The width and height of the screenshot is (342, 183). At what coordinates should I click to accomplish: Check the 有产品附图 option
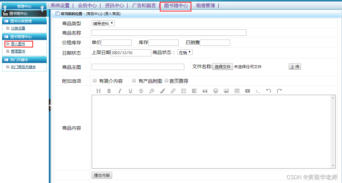[134, 80]
